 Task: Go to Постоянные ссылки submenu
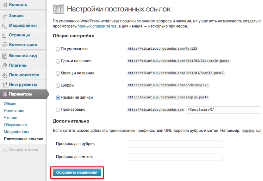24,139
